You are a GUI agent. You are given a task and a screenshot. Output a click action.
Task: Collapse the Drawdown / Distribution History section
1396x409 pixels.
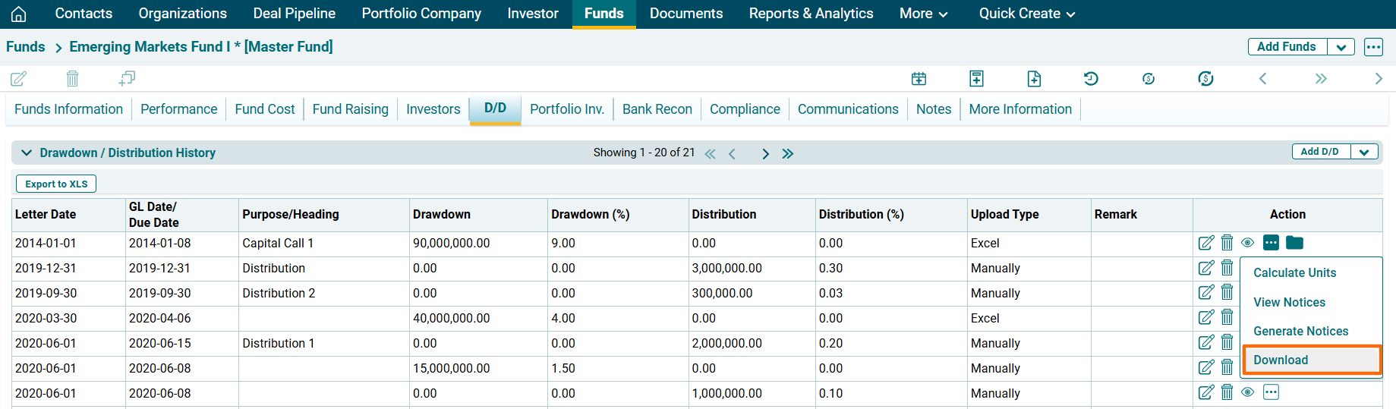27,153
